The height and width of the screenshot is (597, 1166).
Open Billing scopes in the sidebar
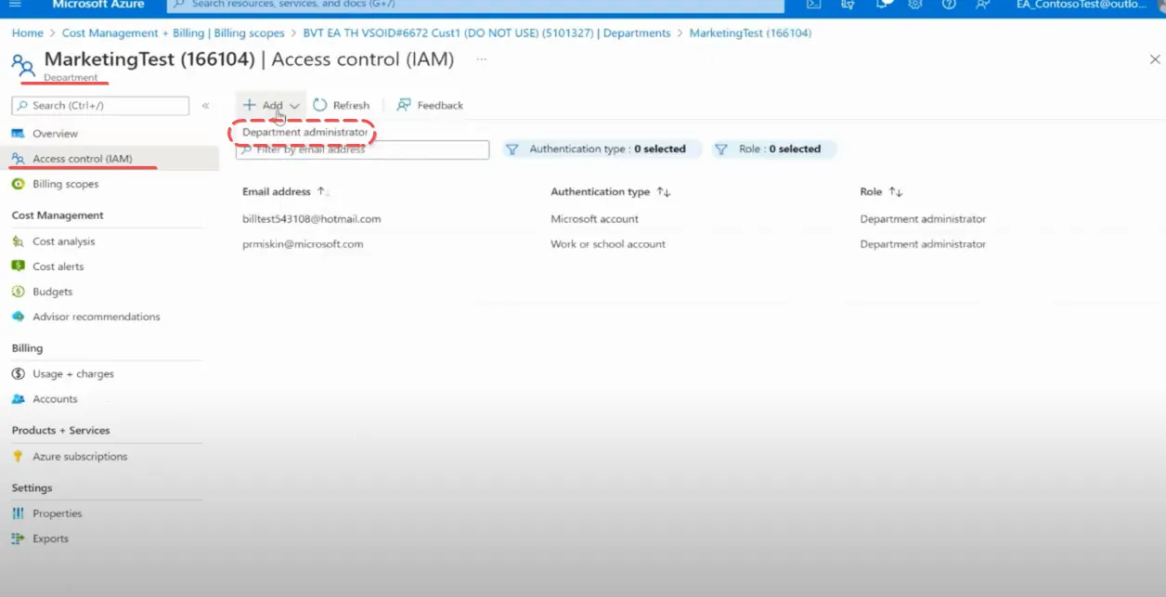65,184
